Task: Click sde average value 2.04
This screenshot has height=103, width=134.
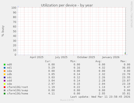Action: click(x=102, y=84)
